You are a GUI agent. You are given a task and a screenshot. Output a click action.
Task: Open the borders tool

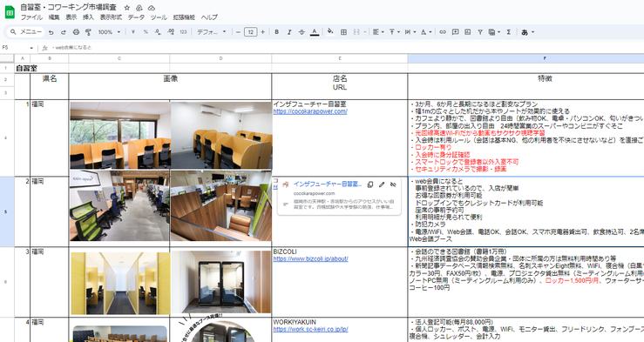pyautogui.click(x=343, y=32)
